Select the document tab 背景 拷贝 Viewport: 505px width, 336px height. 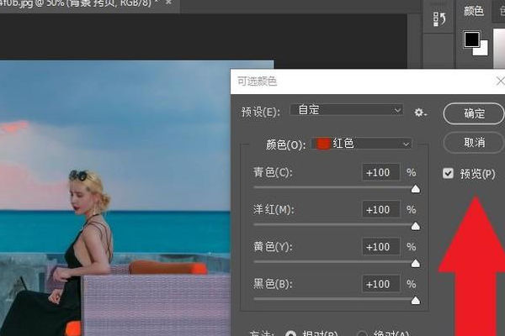coord(81,4)
